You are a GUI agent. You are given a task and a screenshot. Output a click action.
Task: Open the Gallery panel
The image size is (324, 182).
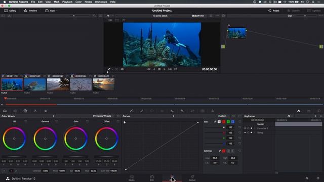(x=10, y=11)
